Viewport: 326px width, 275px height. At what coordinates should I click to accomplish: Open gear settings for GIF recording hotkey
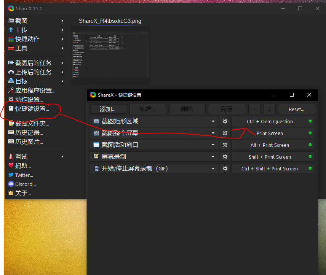click(225, 168)
